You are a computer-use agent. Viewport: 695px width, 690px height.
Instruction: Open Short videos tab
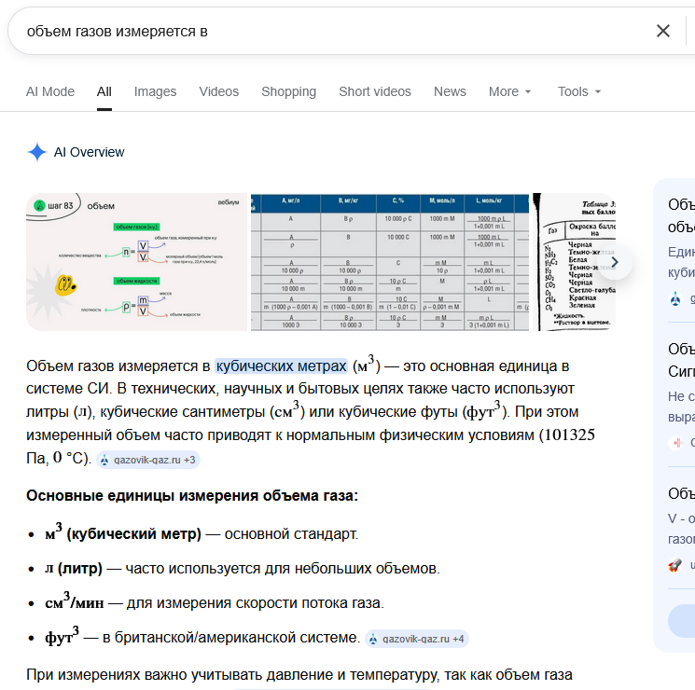[375, 91]
